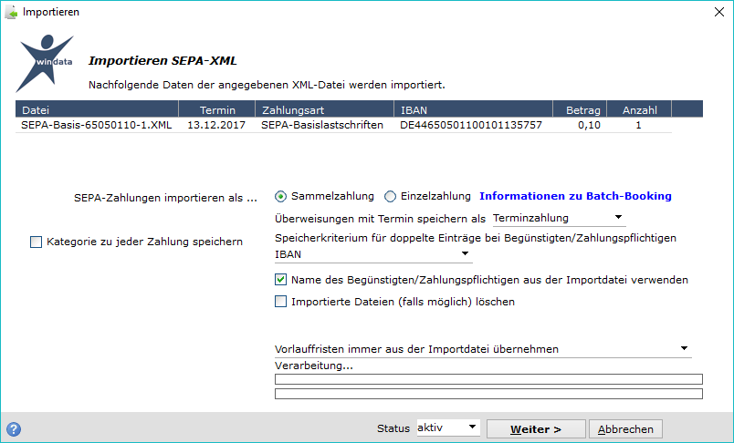Click the blue help question mark icon
The height and width of the screenshot is (443, 734).
tap(14, 429)
